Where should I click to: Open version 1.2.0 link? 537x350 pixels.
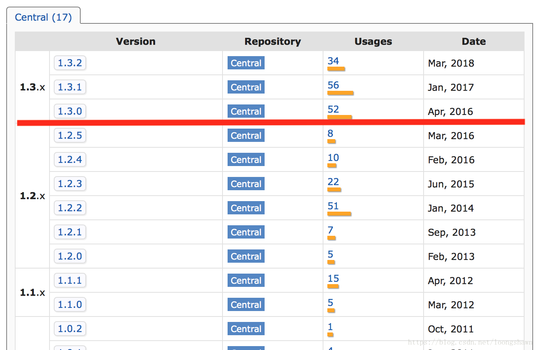(x=70, y=256)
